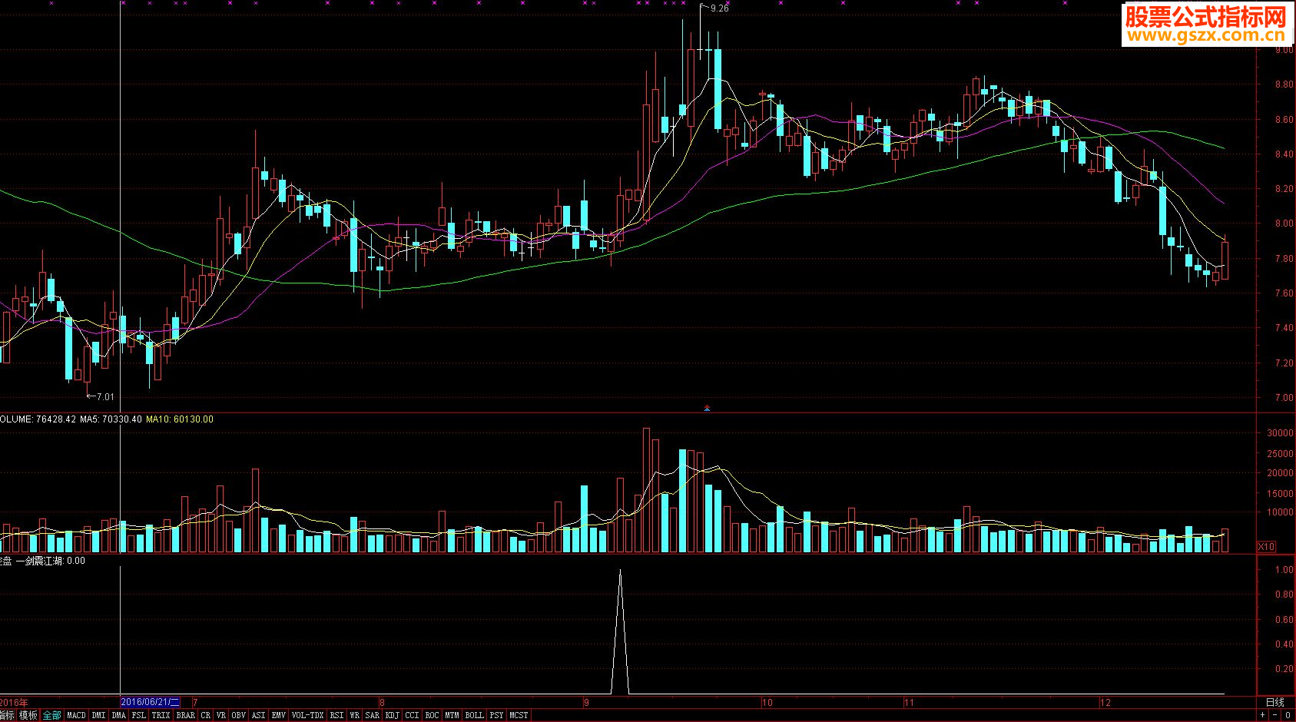This screenshot has height=722, width=1296.
Task: Select the TRIX indicator tab
Action: (x=161, y=715)
